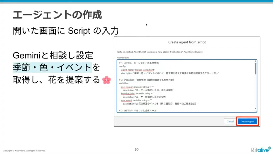Click the script box scrollbar up arrow
The image size is (273, 154).
point(255,61)
